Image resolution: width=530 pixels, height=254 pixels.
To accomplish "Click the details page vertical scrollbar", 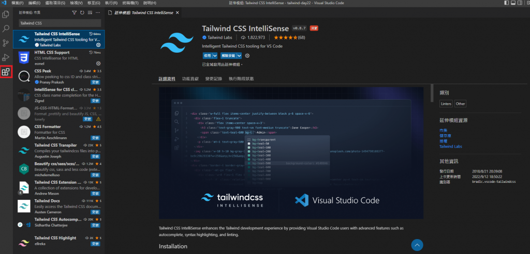I will point(432,93).
